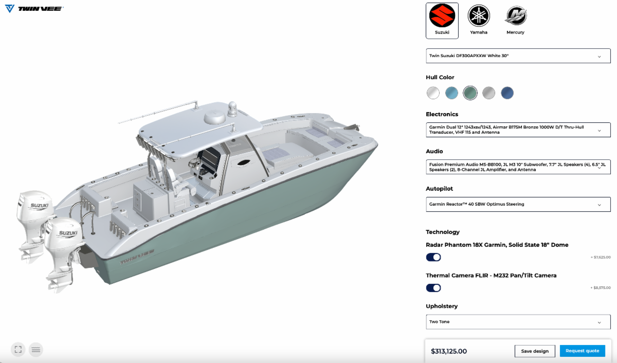The width and height of the screenshot is (617, 363).
Task: Click the + $8,575.00 thermal camera price
Action: click(x=601, y=288)
